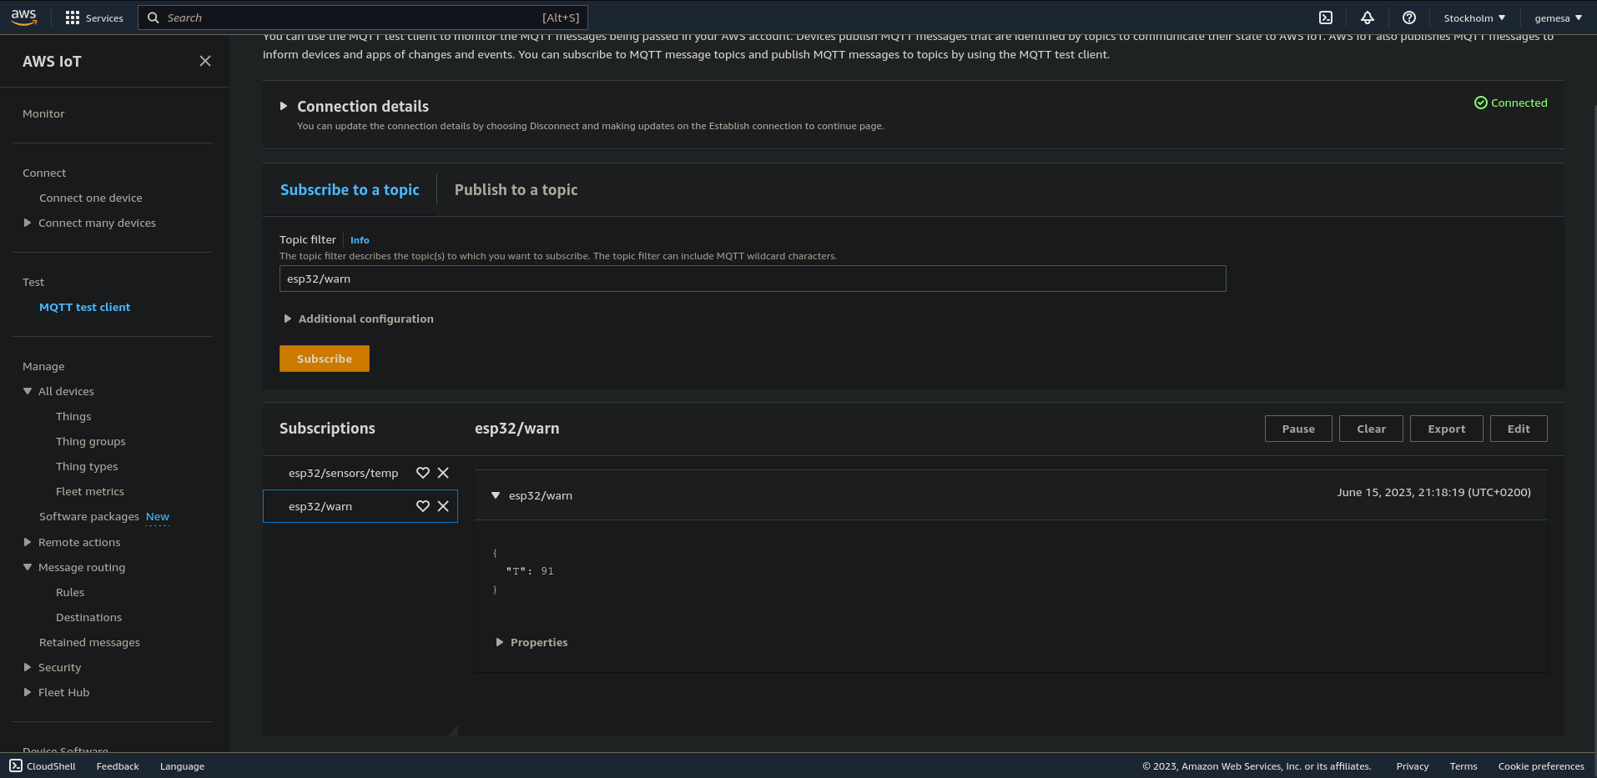Open Language selector in footer
The height and width of the screenshot is (778, 1597).
pyautogui.click(x=182, y=766)
